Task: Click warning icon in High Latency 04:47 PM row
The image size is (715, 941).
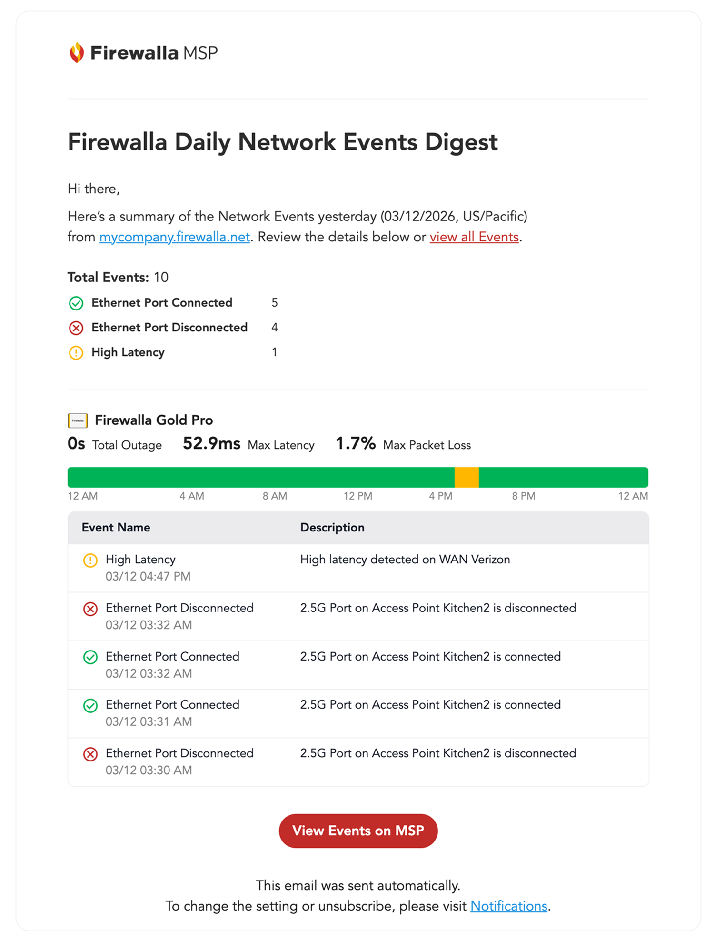Action: click(x=90, y=560)
